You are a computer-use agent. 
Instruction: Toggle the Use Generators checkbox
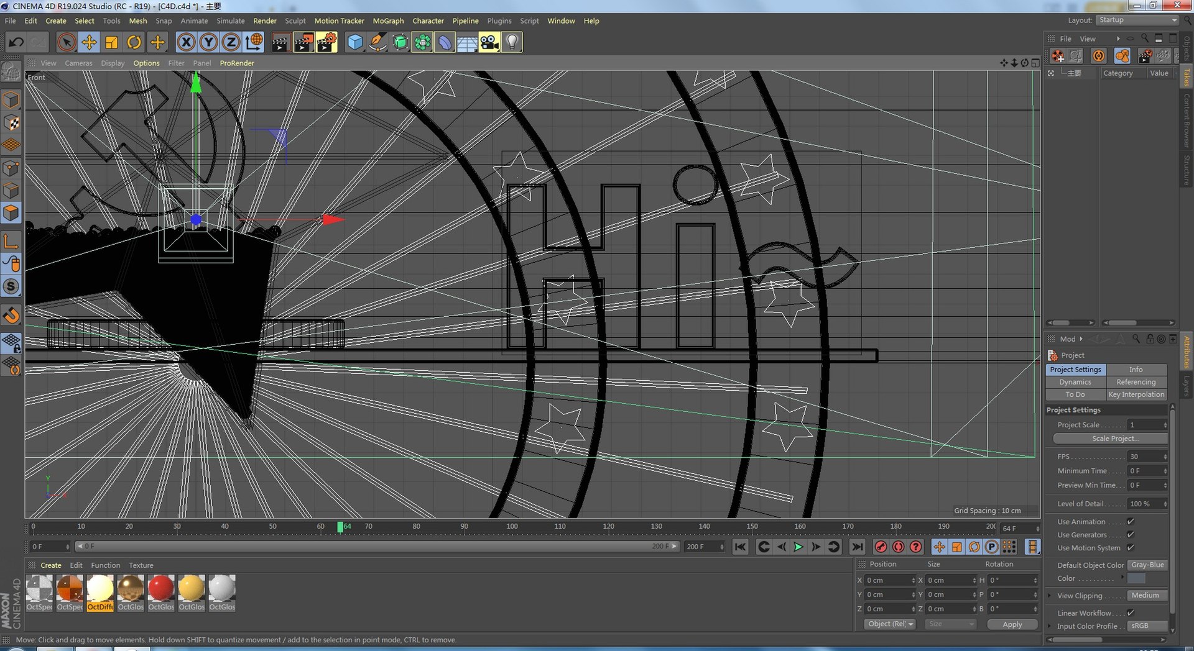[x=1131, y=535]
